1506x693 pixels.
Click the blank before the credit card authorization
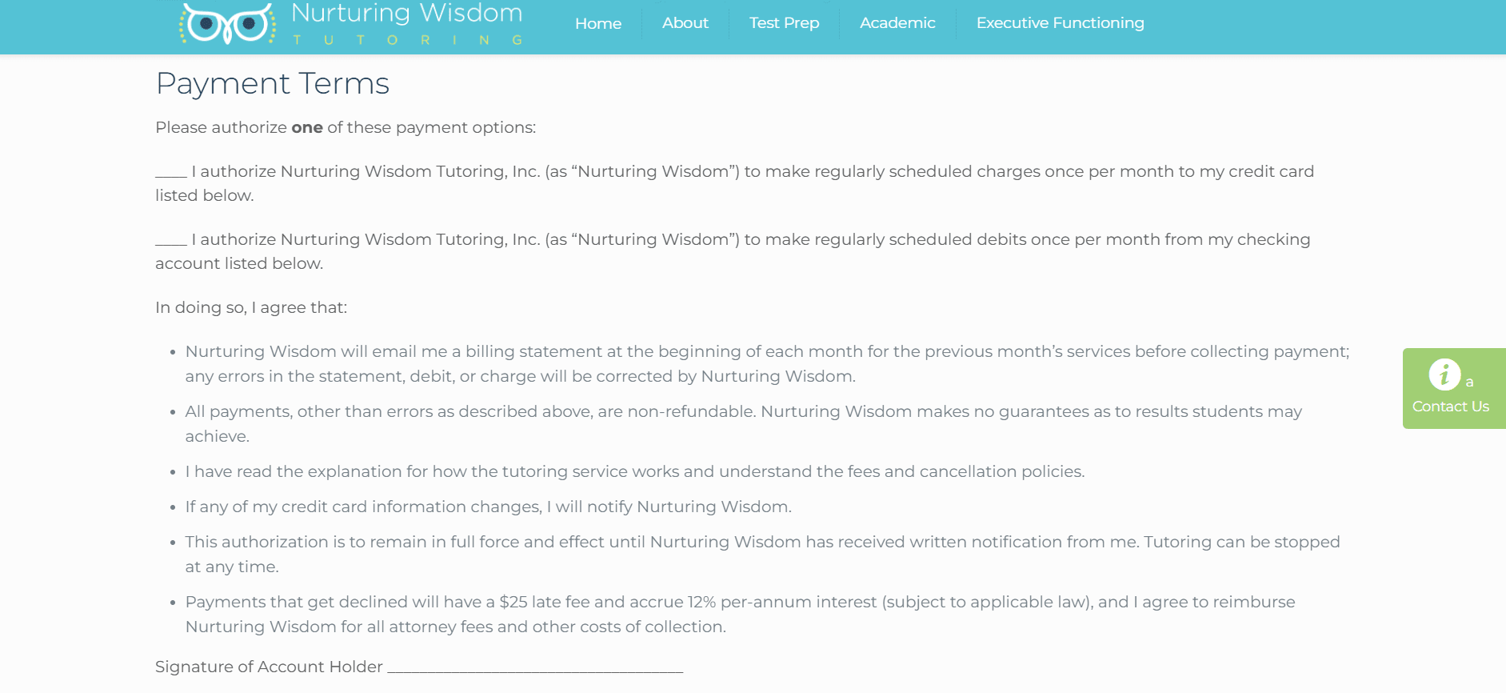[170, 173]
